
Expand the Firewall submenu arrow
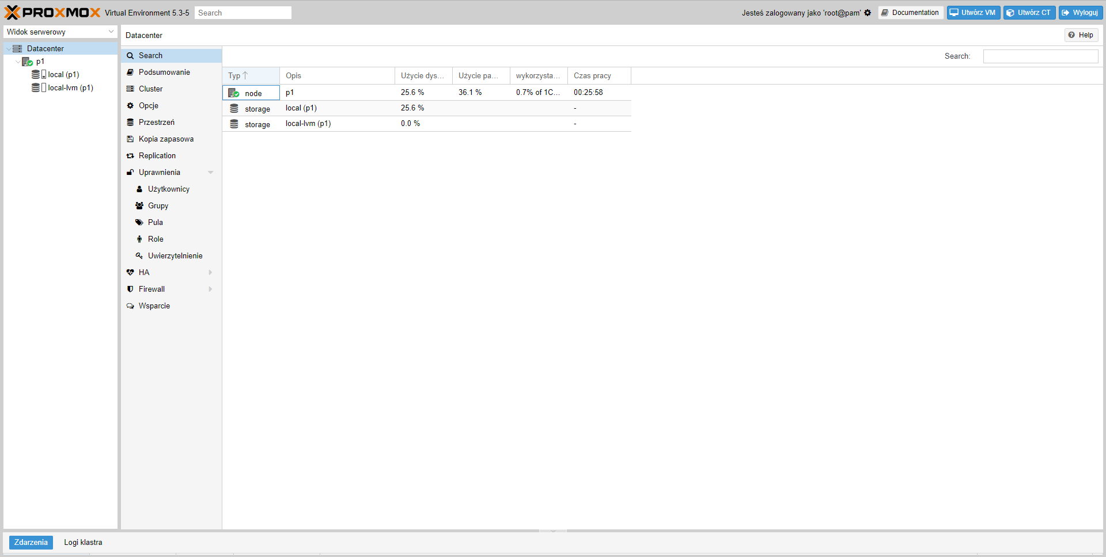click(x=211, y=289)
